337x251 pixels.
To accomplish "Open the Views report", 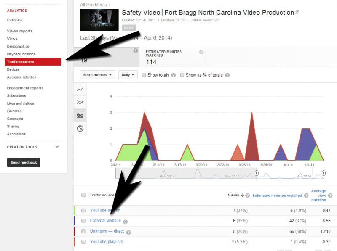I will (12, 39).
